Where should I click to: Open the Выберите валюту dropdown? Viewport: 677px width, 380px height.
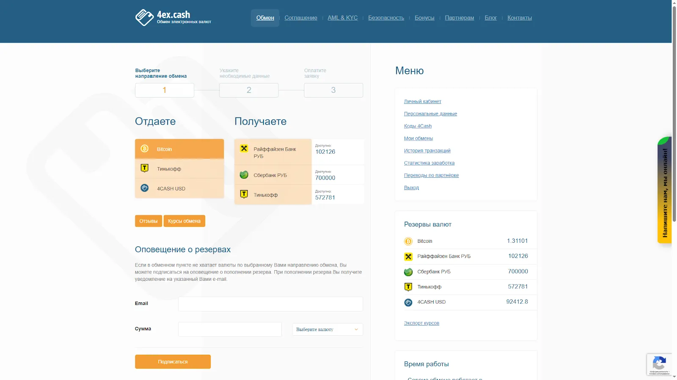327,329
